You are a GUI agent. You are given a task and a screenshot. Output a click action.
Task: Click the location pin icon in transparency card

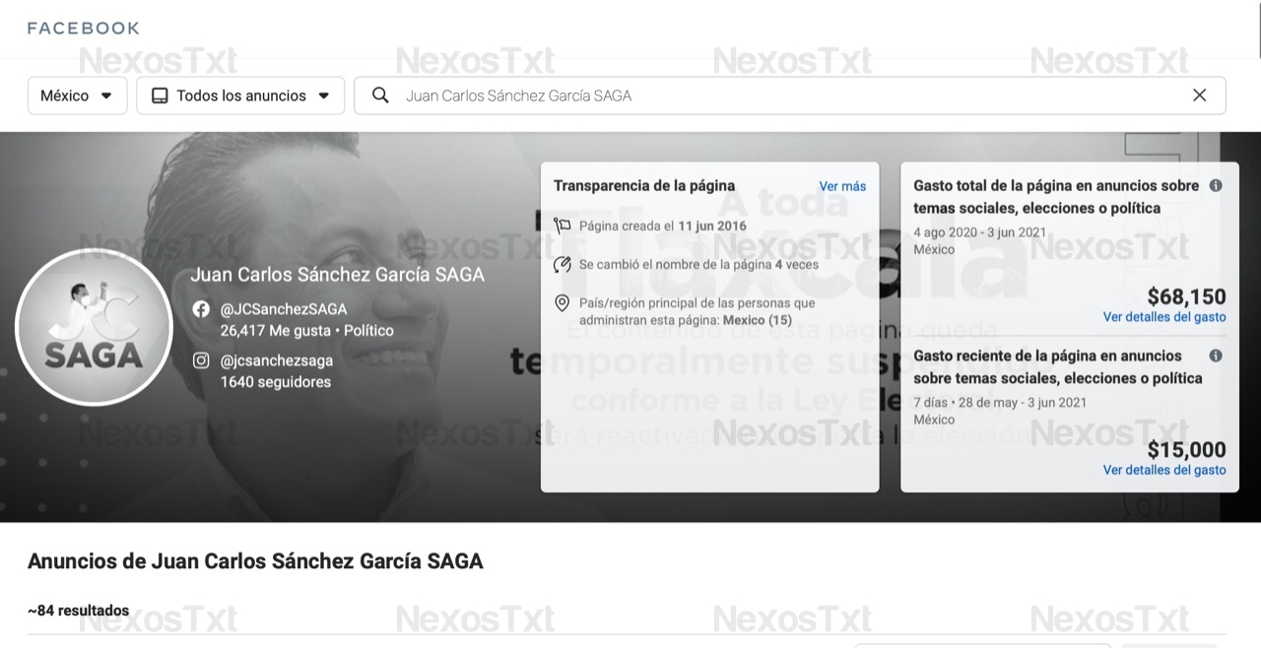563,303
